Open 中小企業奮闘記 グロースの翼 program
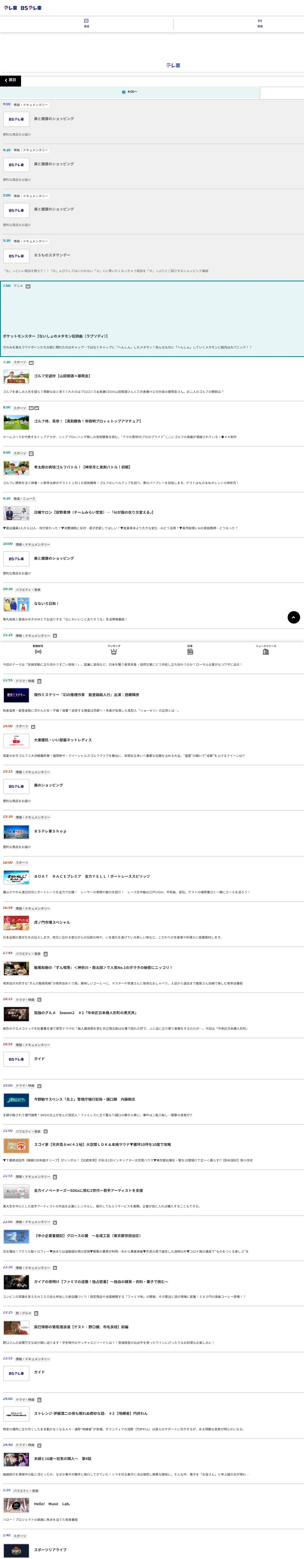 88,1235
